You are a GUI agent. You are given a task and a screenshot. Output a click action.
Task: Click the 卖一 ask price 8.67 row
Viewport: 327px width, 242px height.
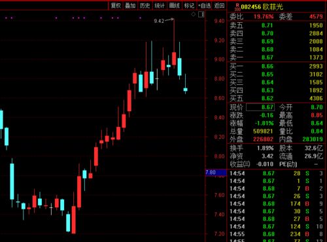[276, 58]
